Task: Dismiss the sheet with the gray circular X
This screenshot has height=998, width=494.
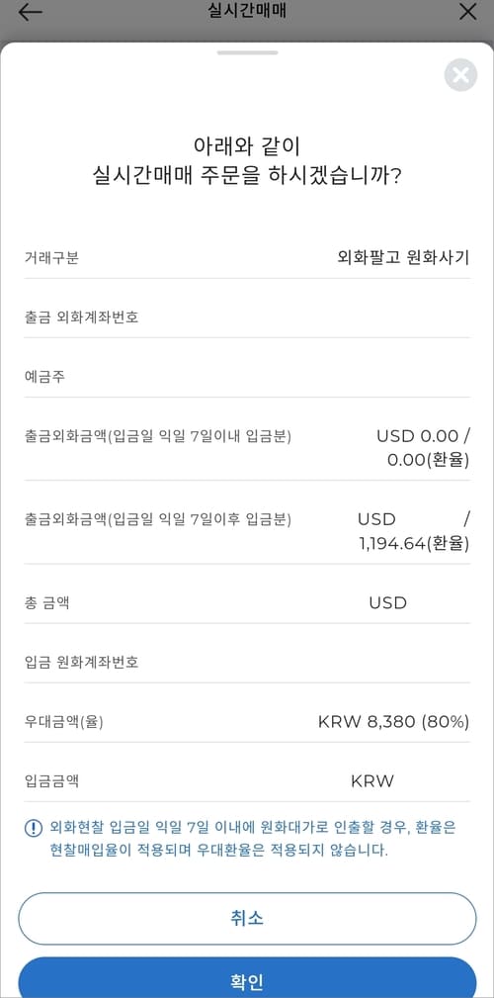Action: tap(460, 75)
